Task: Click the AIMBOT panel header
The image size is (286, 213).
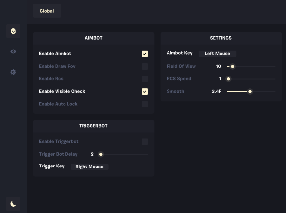Action: (x=93, y=38)
